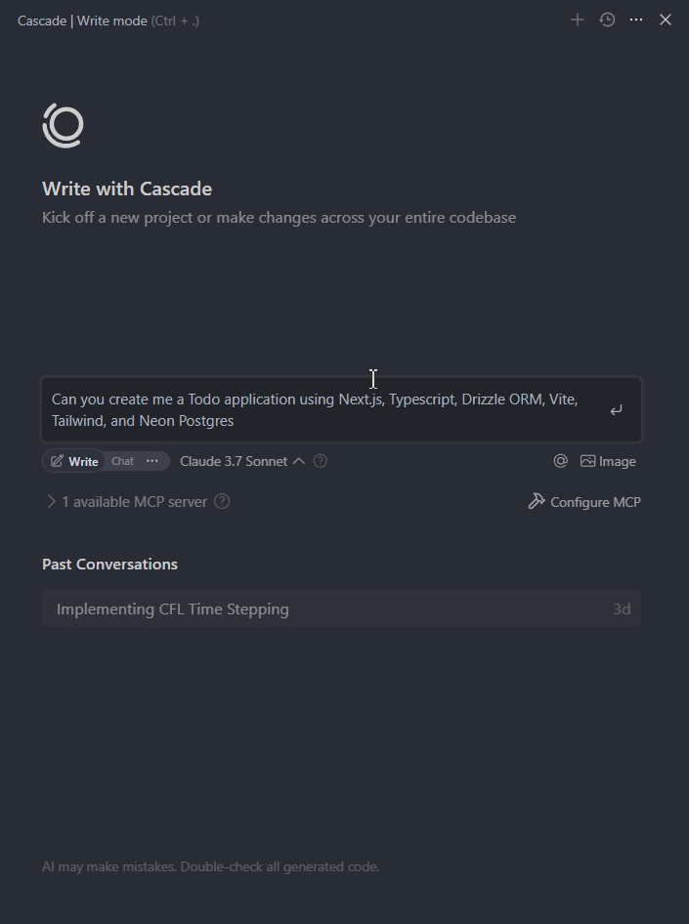This screenshot has height=924, width=689.
Task: Switch to Write mode
Action: [74, 461]
